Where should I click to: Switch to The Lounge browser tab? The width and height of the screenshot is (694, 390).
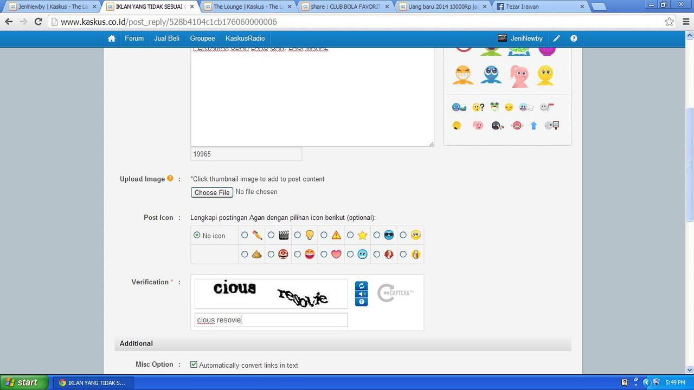(248, 6)
